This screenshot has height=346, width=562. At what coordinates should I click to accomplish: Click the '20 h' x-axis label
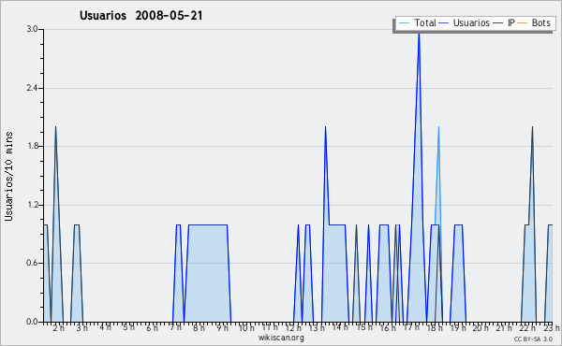[x=481, y=327]
